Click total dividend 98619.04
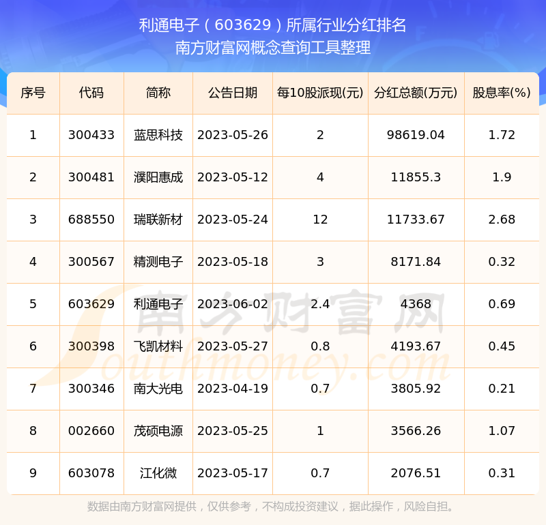Image resolution: width=546 pixels, height=525 pixels. tap(416, 135)
